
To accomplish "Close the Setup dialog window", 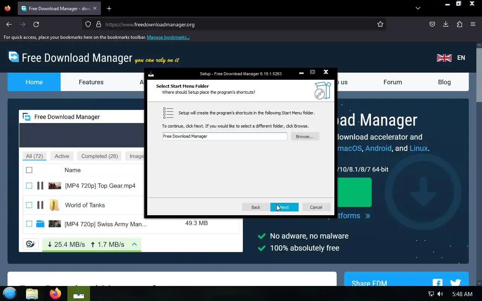I will tap(326, 72).
